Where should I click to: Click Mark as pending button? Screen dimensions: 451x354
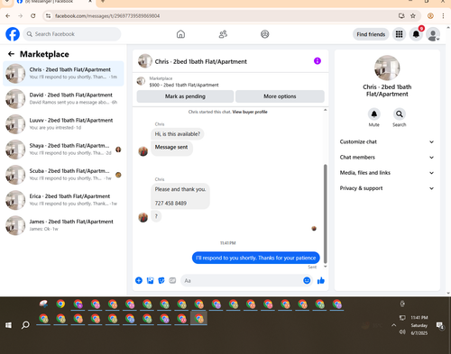(x=185, y=96)
